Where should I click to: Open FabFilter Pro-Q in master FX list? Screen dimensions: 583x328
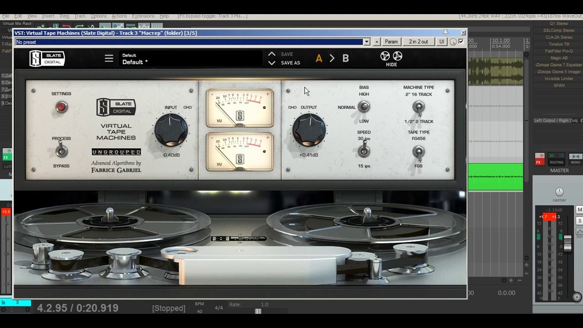(559, 51)
